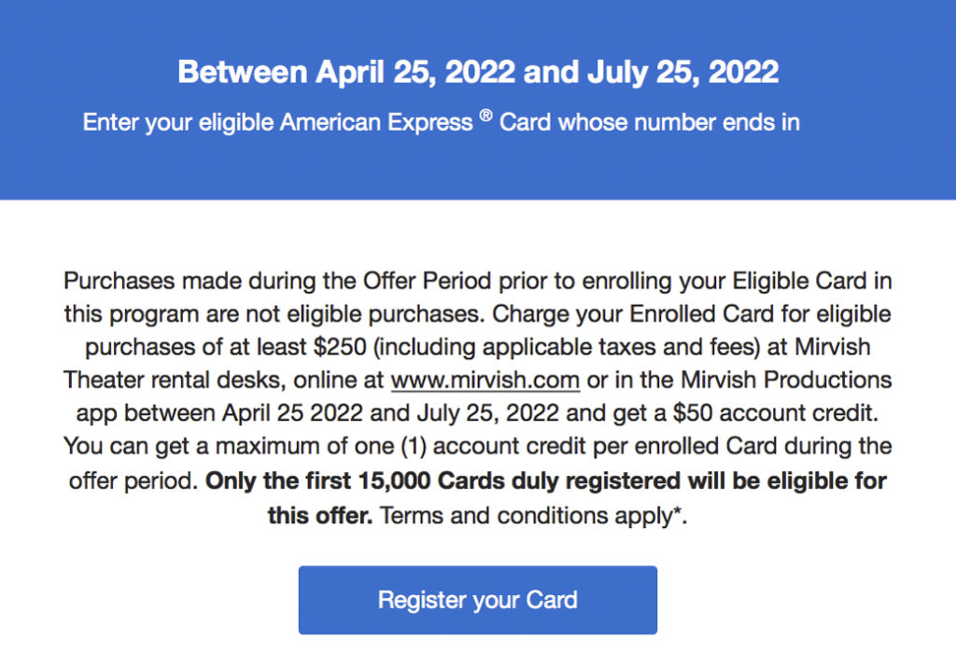Click the Register your Card button
Image resolution: width=956 pixels, height=653 pixels.
coord(477,600)
